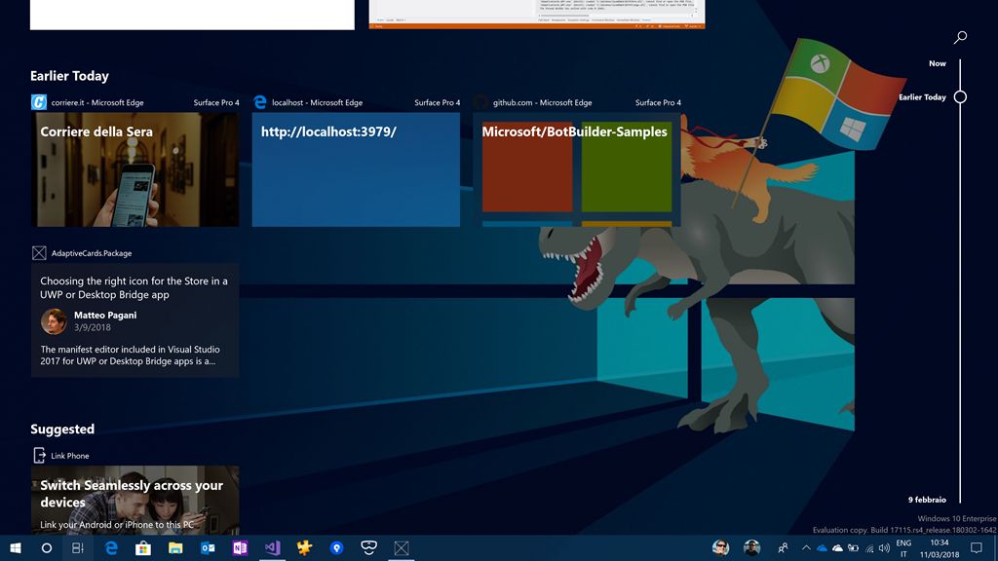This screenshot has height=561, width=998.
Task: Click the 'Matteo Pagani' author name
Action: point(105,315)
